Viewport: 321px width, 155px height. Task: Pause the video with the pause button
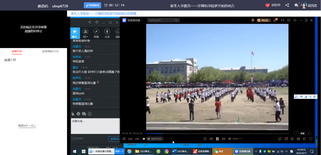(217, 139)
